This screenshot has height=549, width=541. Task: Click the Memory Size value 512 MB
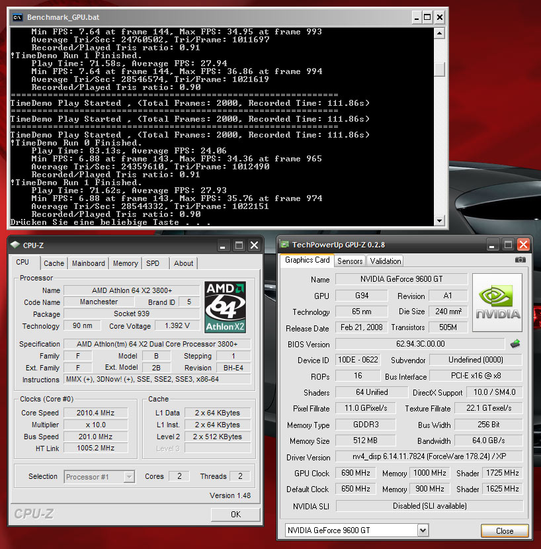click(x=365, y=441)
